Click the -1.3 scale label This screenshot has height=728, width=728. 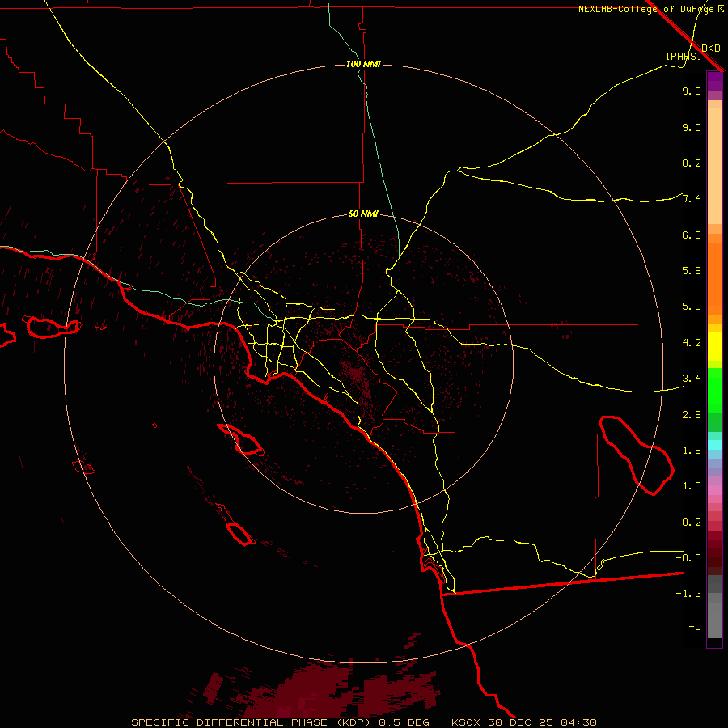point(688,594)
